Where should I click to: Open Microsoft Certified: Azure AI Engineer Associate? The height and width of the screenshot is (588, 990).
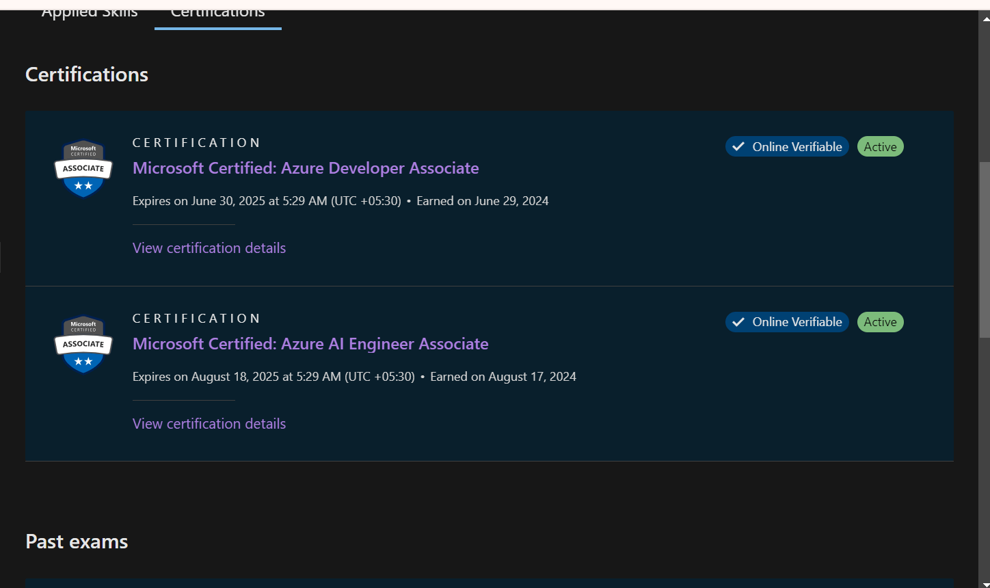click(310, 343)
